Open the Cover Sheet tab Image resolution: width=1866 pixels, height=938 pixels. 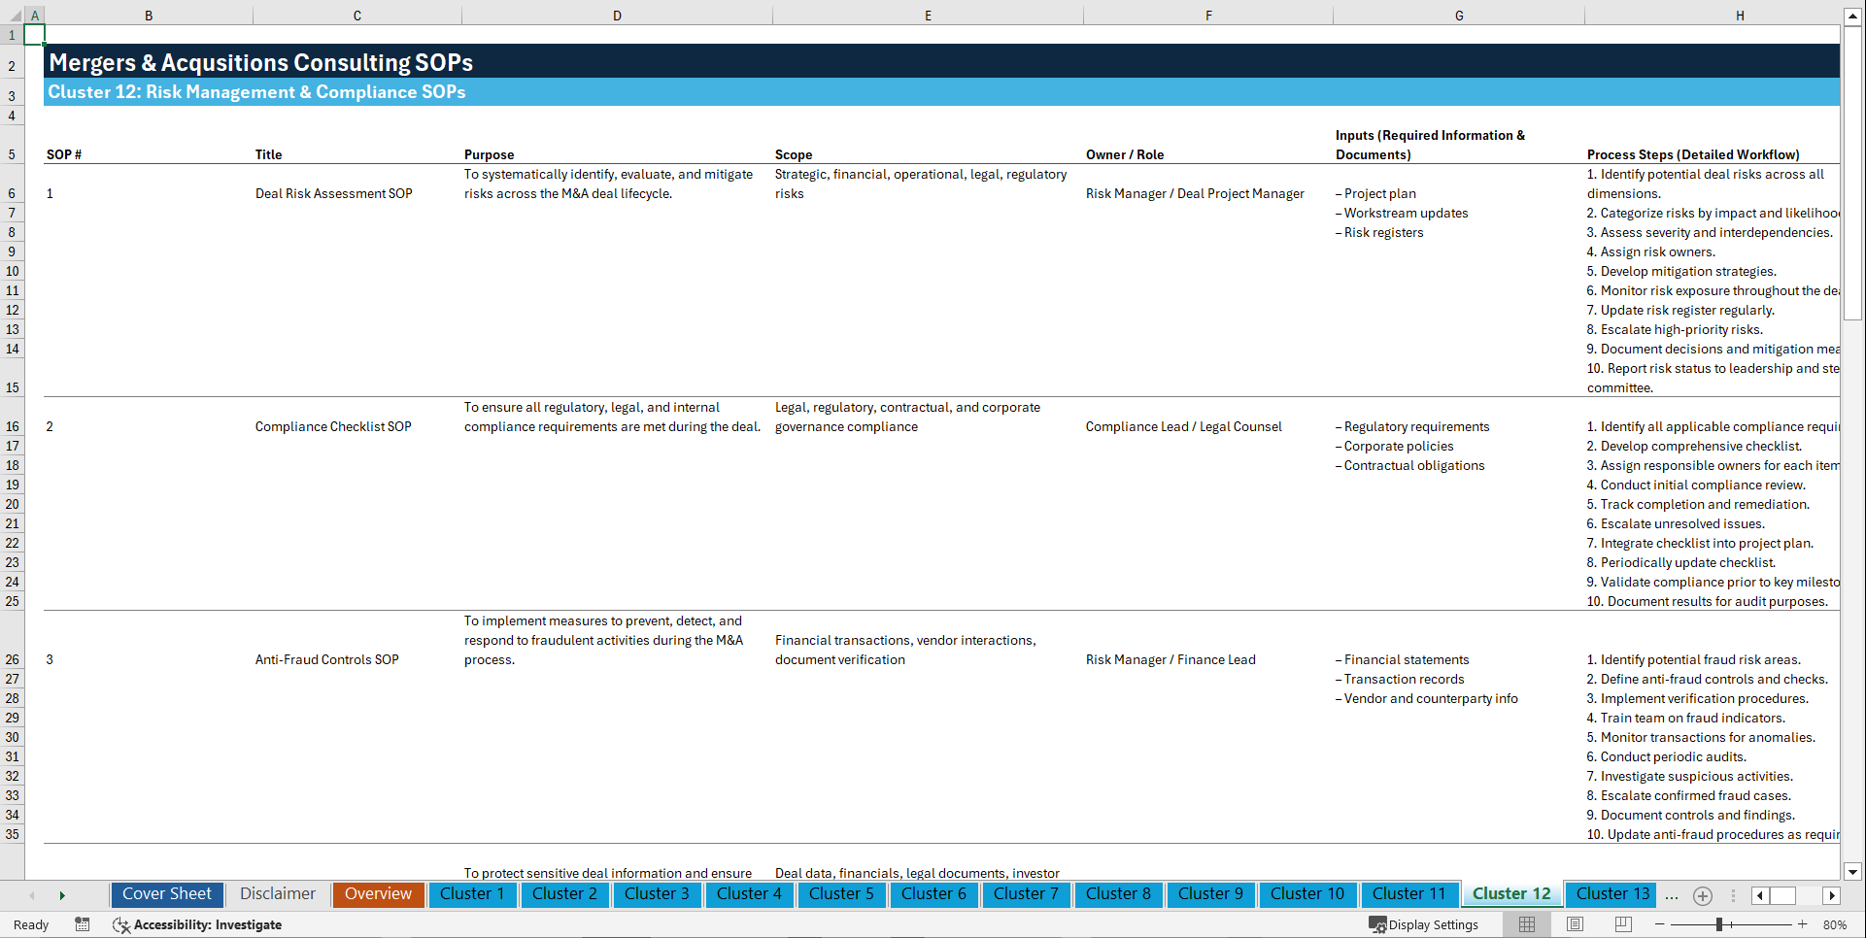coord(166,893)
